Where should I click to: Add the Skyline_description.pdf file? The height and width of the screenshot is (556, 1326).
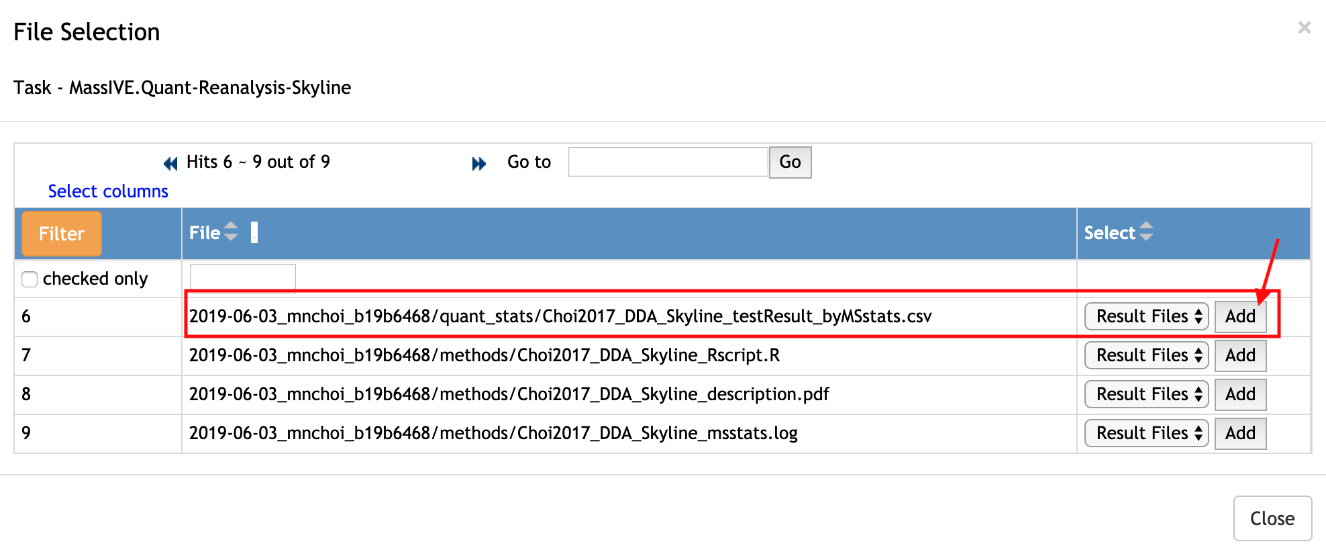(x=1239, y=394)
